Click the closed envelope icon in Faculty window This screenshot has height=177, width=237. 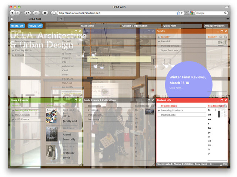click(221, 37)
